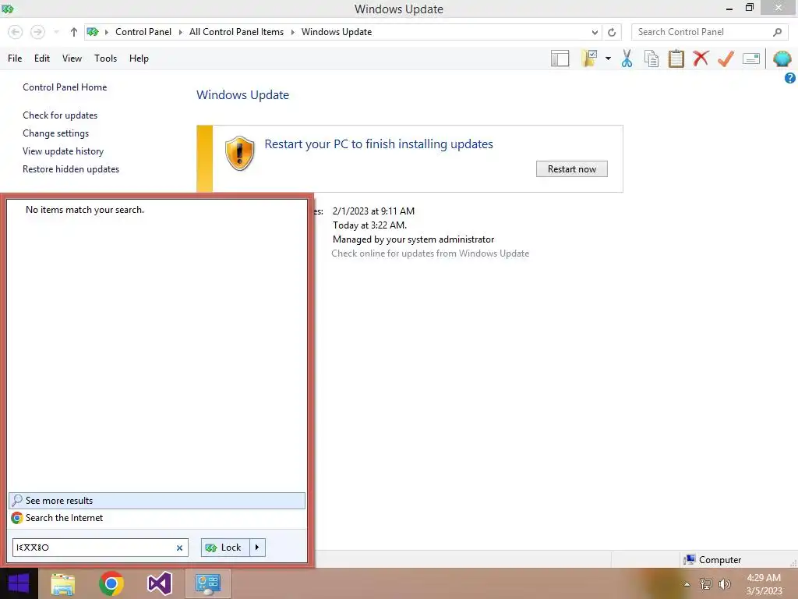This screenshot has height=599, width=798.
Task: Go back with the Back arrow
Action: [16, 32]
